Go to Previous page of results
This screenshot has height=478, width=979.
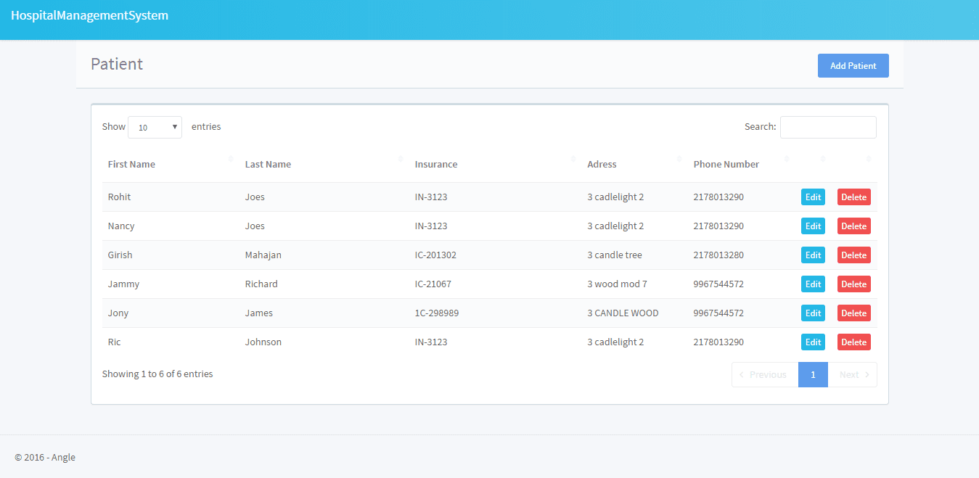coord(764,374)
